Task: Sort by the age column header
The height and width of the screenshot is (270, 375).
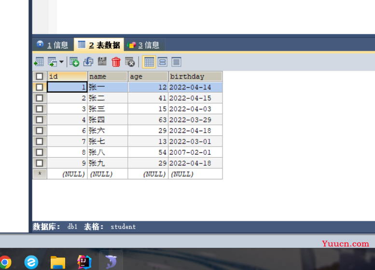Action: tap(148, 77)
